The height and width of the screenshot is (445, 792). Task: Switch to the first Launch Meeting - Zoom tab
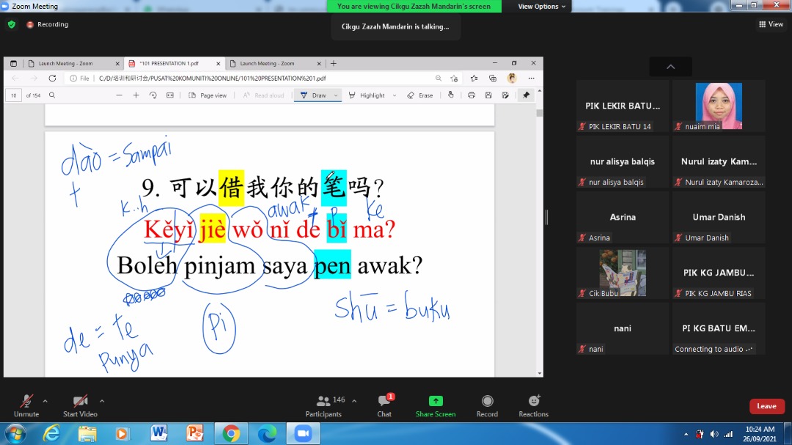coord(73,64)
